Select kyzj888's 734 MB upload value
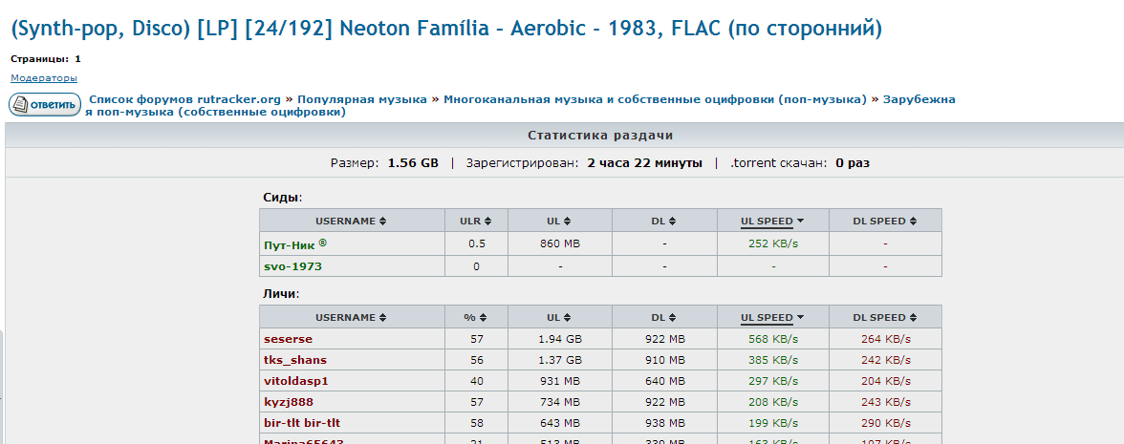This screenshot has height=444, width=1124. click(559, 402)
